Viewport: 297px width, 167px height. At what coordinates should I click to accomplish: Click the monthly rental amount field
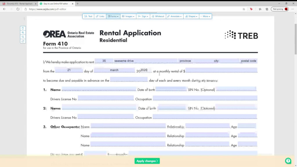click(221, 70)
